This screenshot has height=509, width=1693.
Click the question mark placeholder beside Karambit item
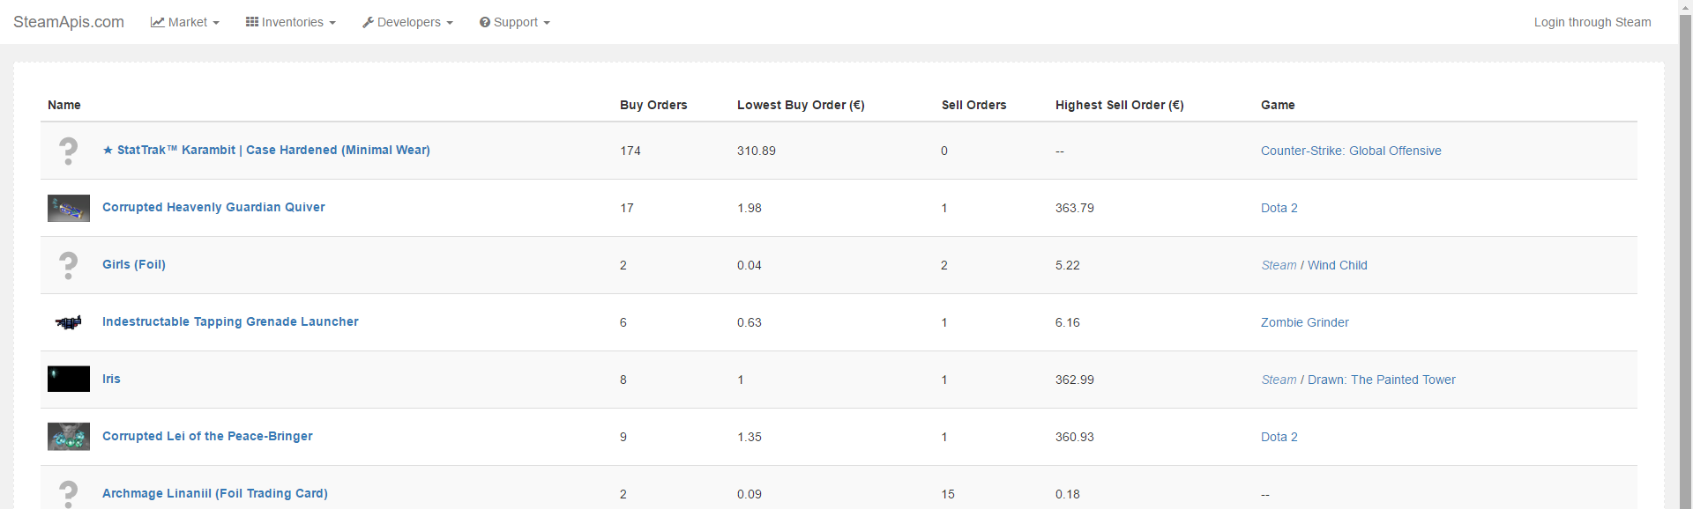click(x=68, y=151)
